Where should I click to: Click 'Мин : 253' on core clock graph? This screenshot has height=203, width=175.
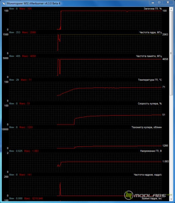click(x=15, y=32)
